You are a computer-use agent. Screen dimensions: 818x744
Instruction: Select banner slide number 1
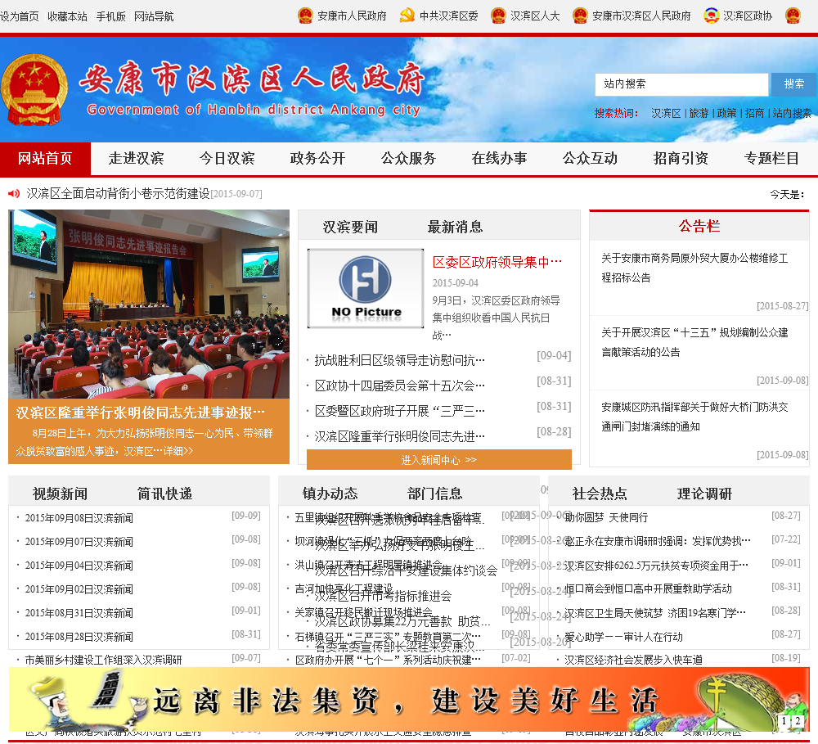click(784, 720)
